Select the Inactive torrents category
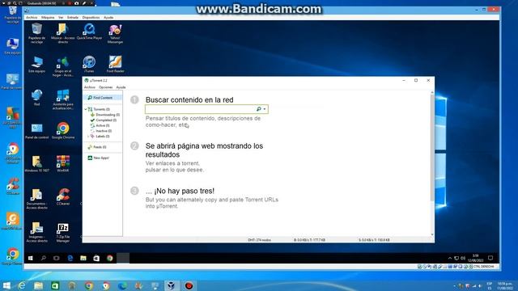 (x=101, y=131)
